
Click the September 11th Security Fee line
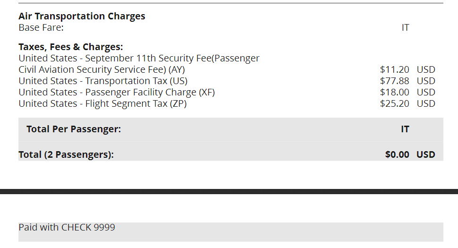pyautogui.click(x=139, y=58)
